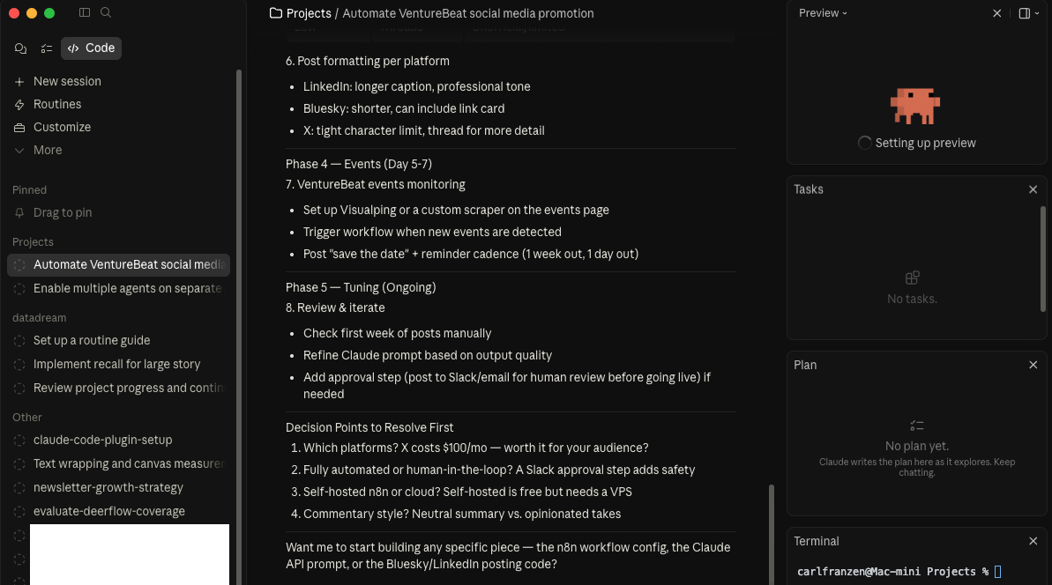Close the Preview pane

point(997,13)
